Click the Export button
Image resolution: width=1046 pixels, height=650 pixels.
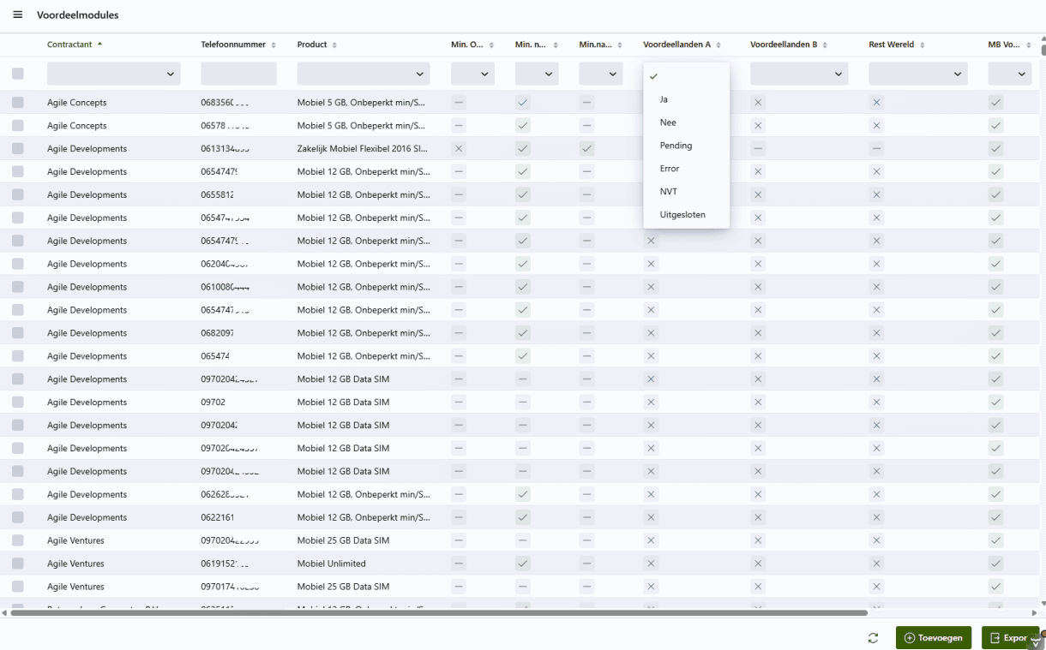click(1009, 638)
